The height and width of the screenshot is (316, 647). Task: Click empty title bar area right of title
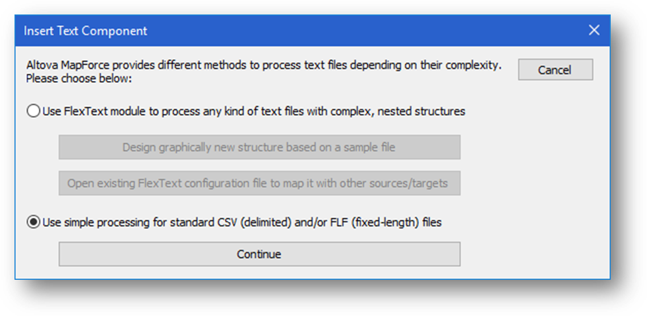click(x=363, y=30)
